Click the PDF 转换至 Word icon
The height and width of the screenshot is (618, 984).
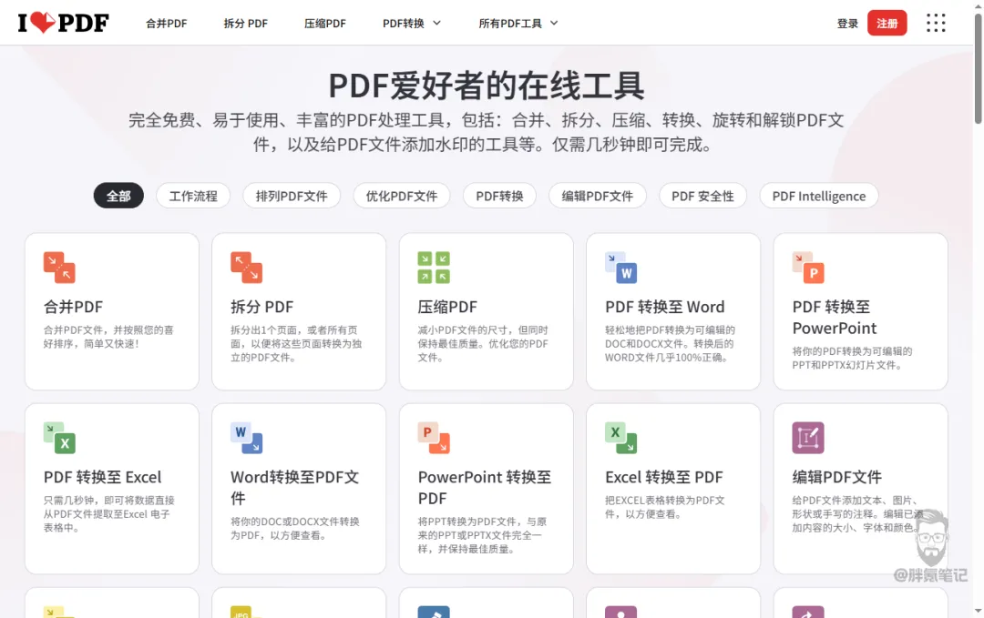(620, 267)
